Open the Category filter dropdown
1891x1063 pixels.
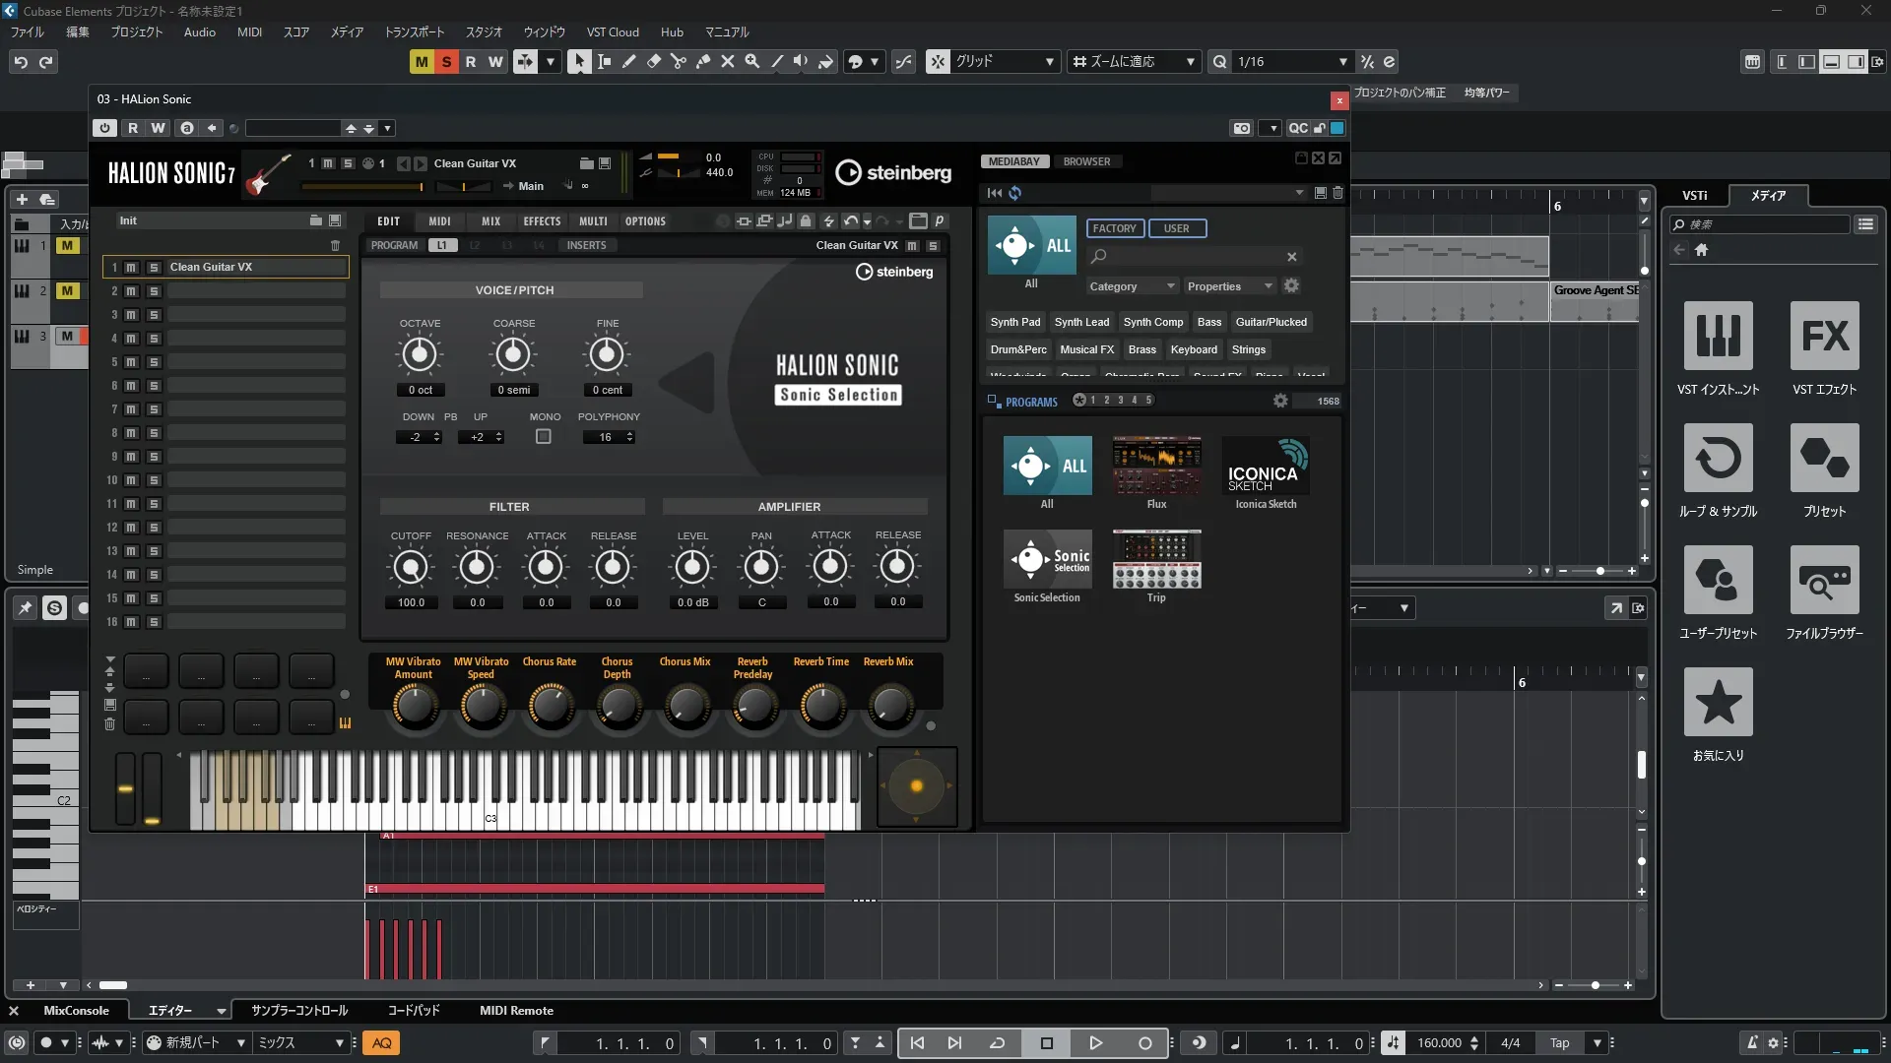(1131, 286)
